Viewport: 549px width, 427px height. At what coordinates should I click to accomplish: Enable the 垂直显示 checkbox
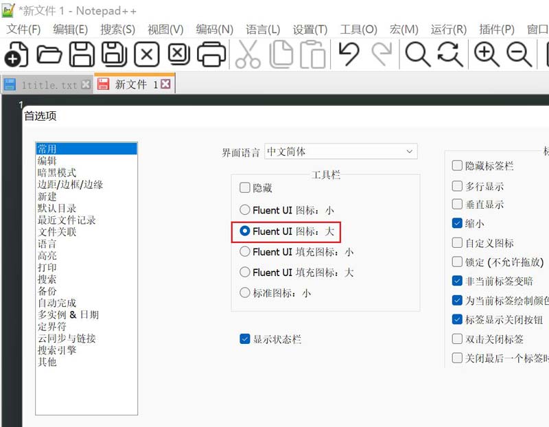coord(457,204)
